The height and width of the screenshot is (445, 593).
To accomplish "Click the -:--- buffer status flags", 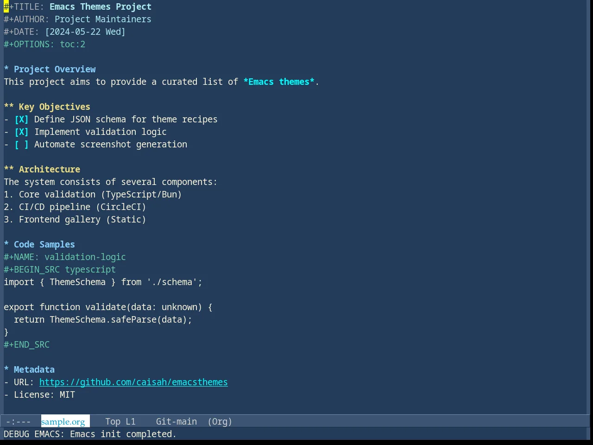I will coord(18,422).
